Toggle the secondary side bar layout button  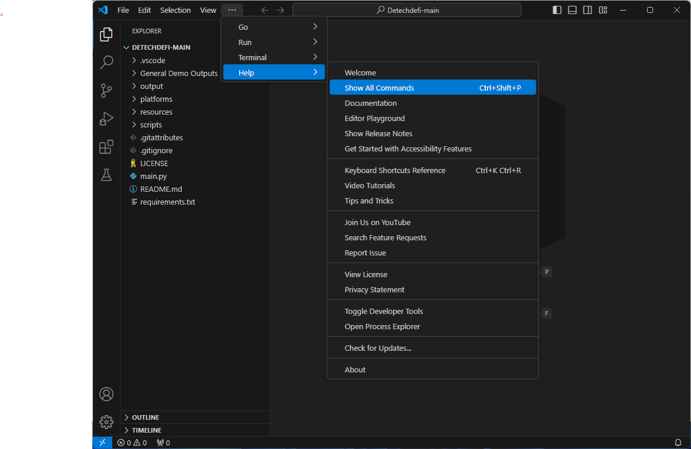point(588,10)
